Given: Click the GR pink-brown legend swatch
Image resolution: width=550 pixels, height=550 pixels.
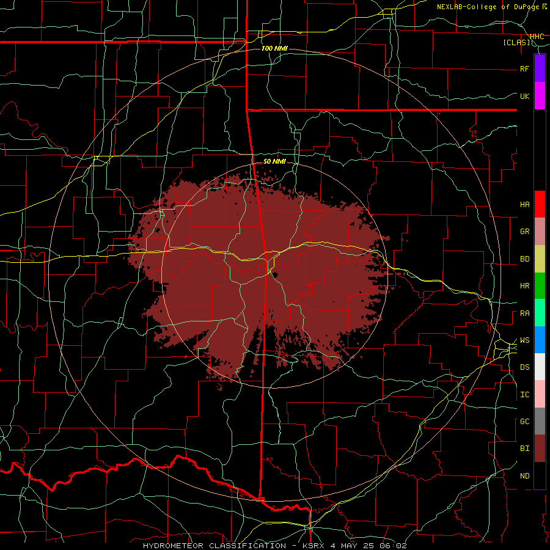Looking at the screenshot, I should pos(540,231).
